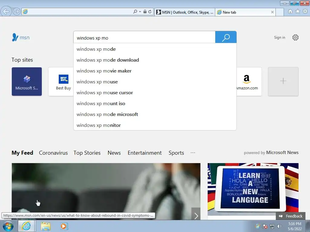310x232 pixels.
Task: Click the browser Back arrow button
Action: click(x=6, y=11)
